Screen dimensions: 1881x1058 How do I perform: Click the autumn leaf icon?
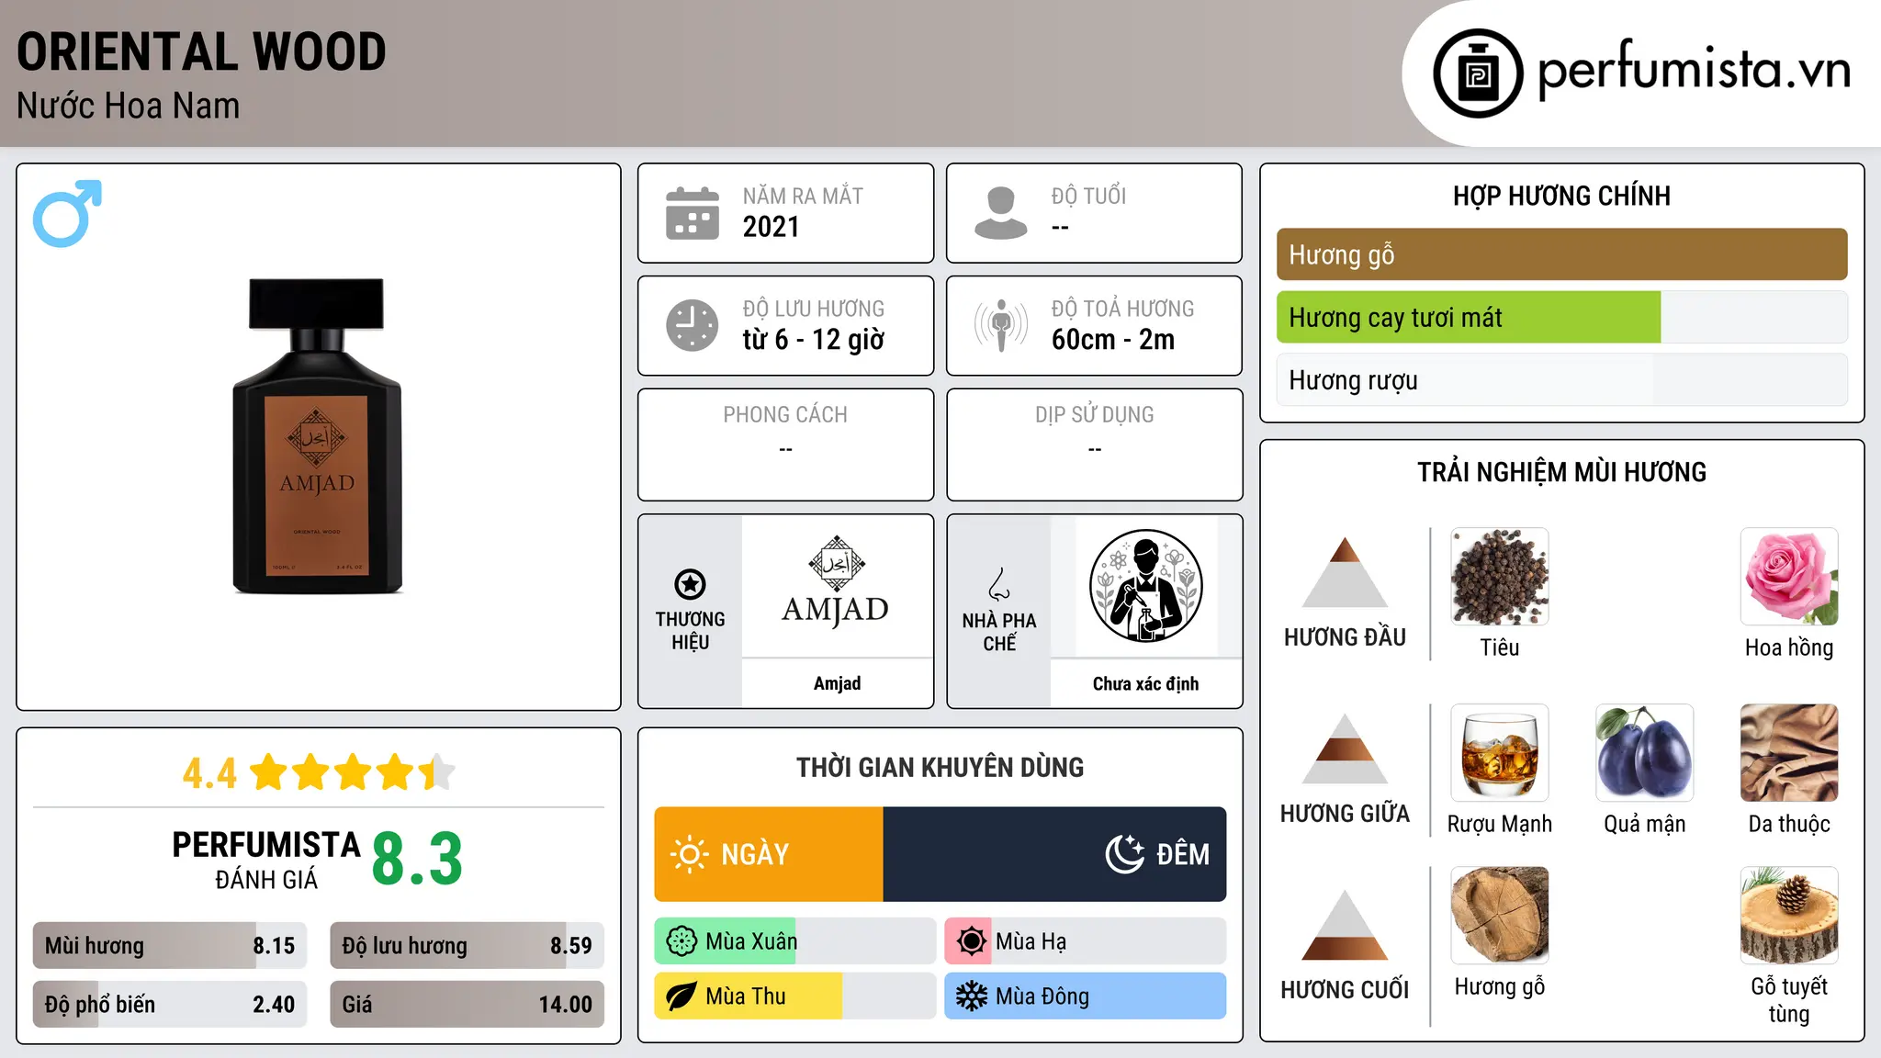[681, 996]
